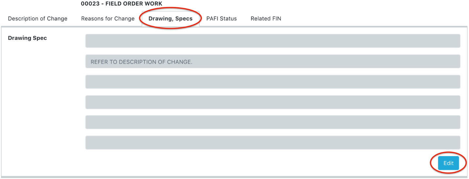Select the fourth Drawing Spec text field
The width and height of the screenshot is (469, 179).
tap(273, 102)
